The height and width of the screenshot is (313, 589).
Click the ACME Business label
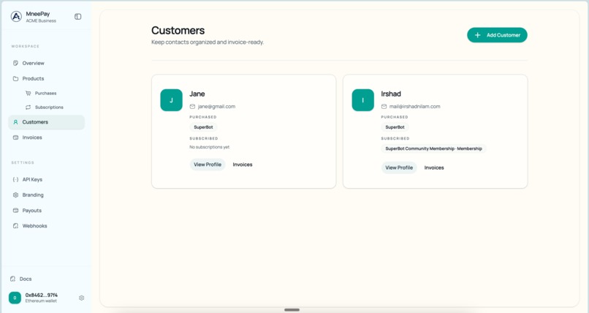click(x=41, y=21)
